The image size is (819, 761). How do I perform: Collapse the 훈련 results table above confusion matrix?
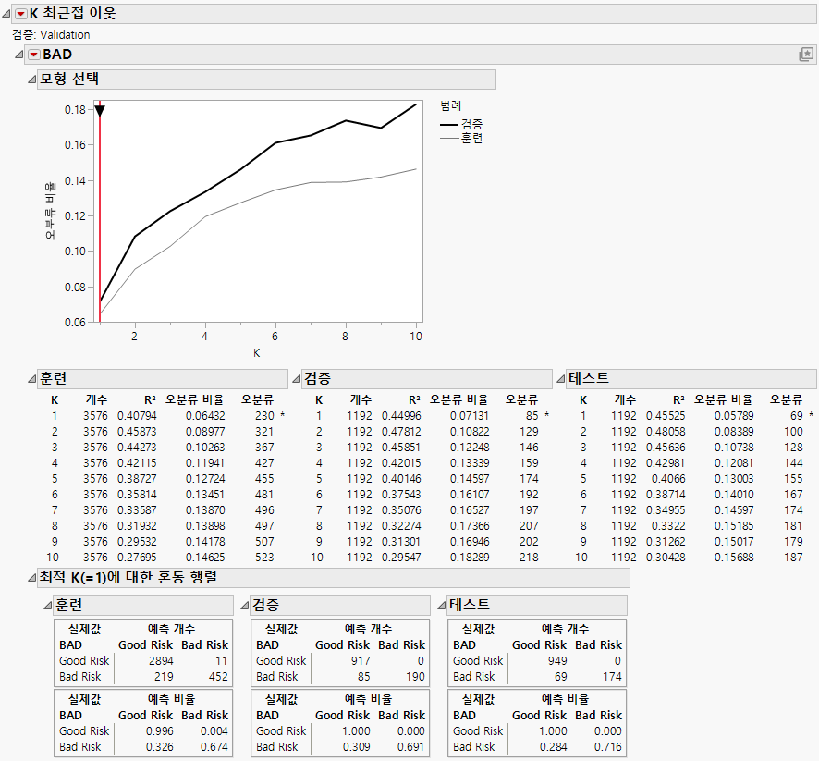click(x=31, y=379)
